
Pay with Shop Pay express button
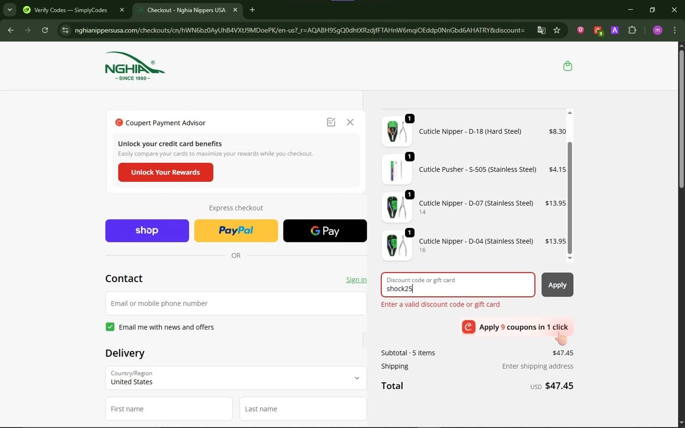click(x=147, y=230)
